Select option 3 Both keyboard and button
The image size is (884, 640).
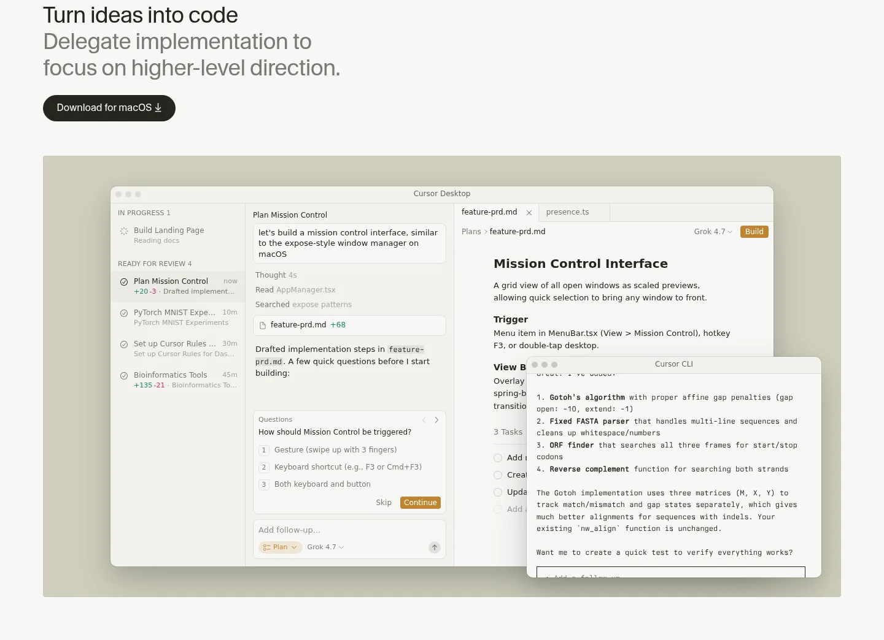[x=349, y=484]
